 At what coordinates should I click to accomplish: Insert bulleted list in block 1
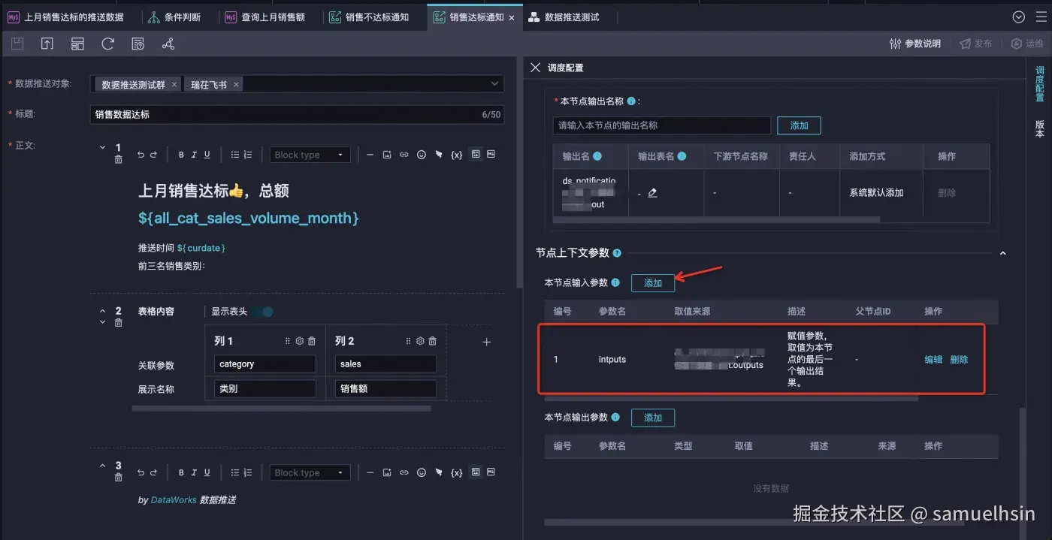pyautogui.click(x=234, y=155)
